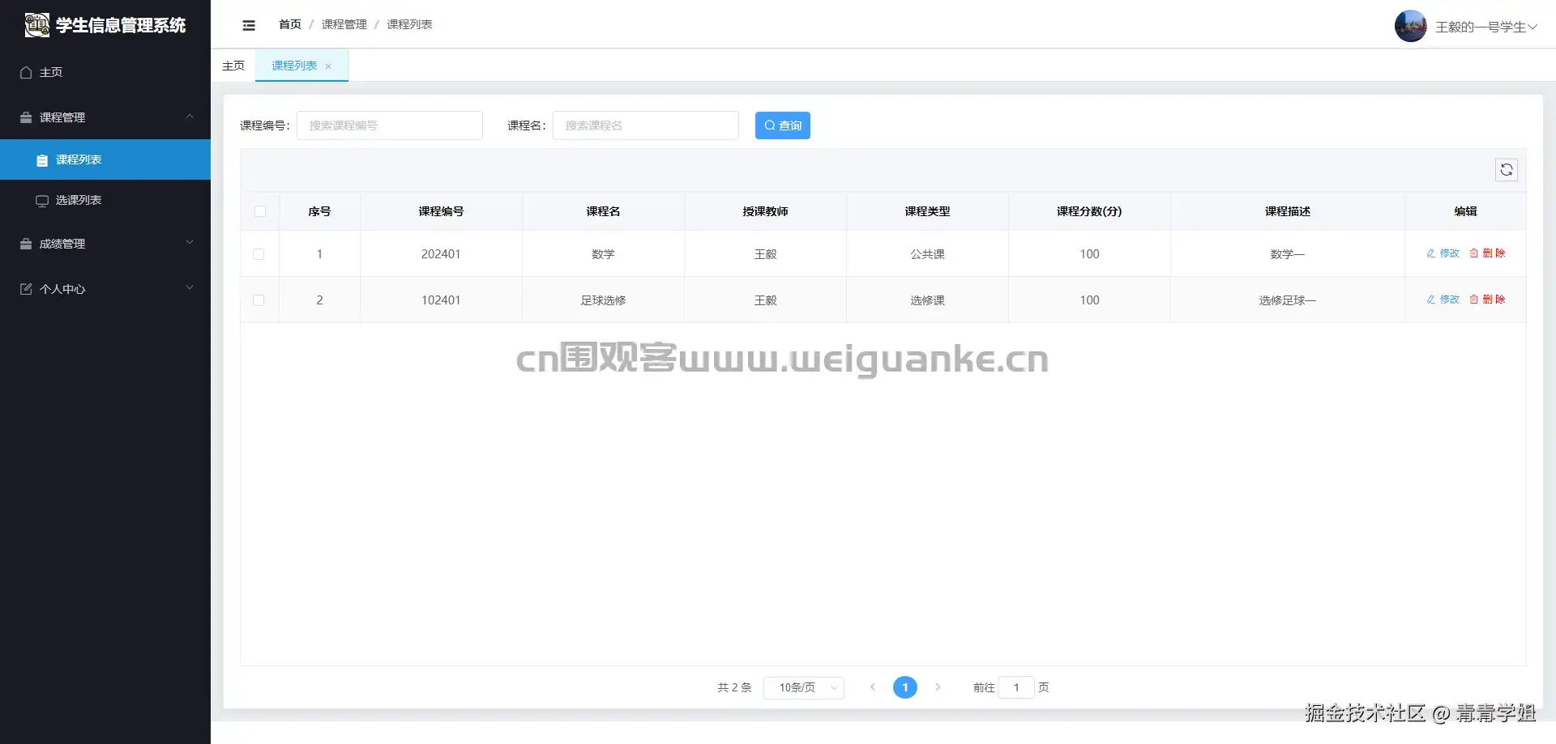Expand the 个人中心 sidebar menu

pyautogui.click(x=105, y=289)
